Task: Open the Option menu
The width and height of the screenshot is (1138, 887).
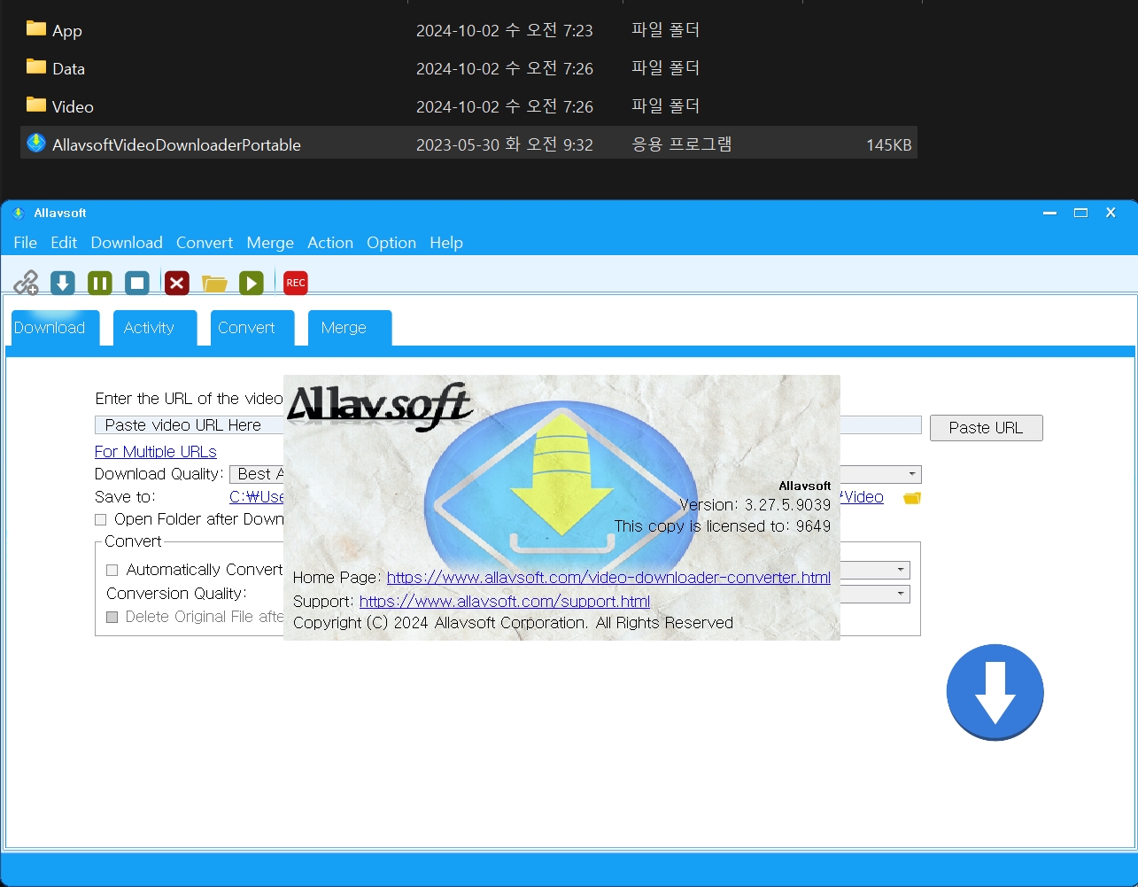Action: coord(391,243)
